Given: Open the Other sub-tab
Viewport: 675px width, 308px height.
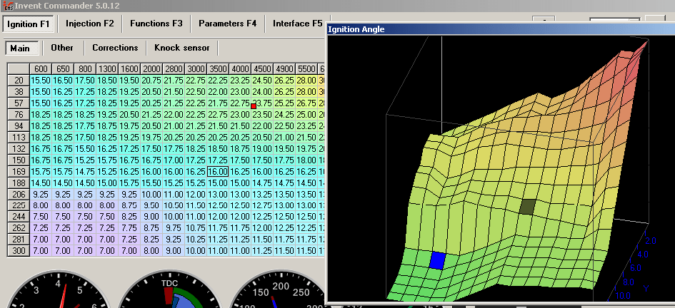Looking at the screenshot, I should 62,48.
